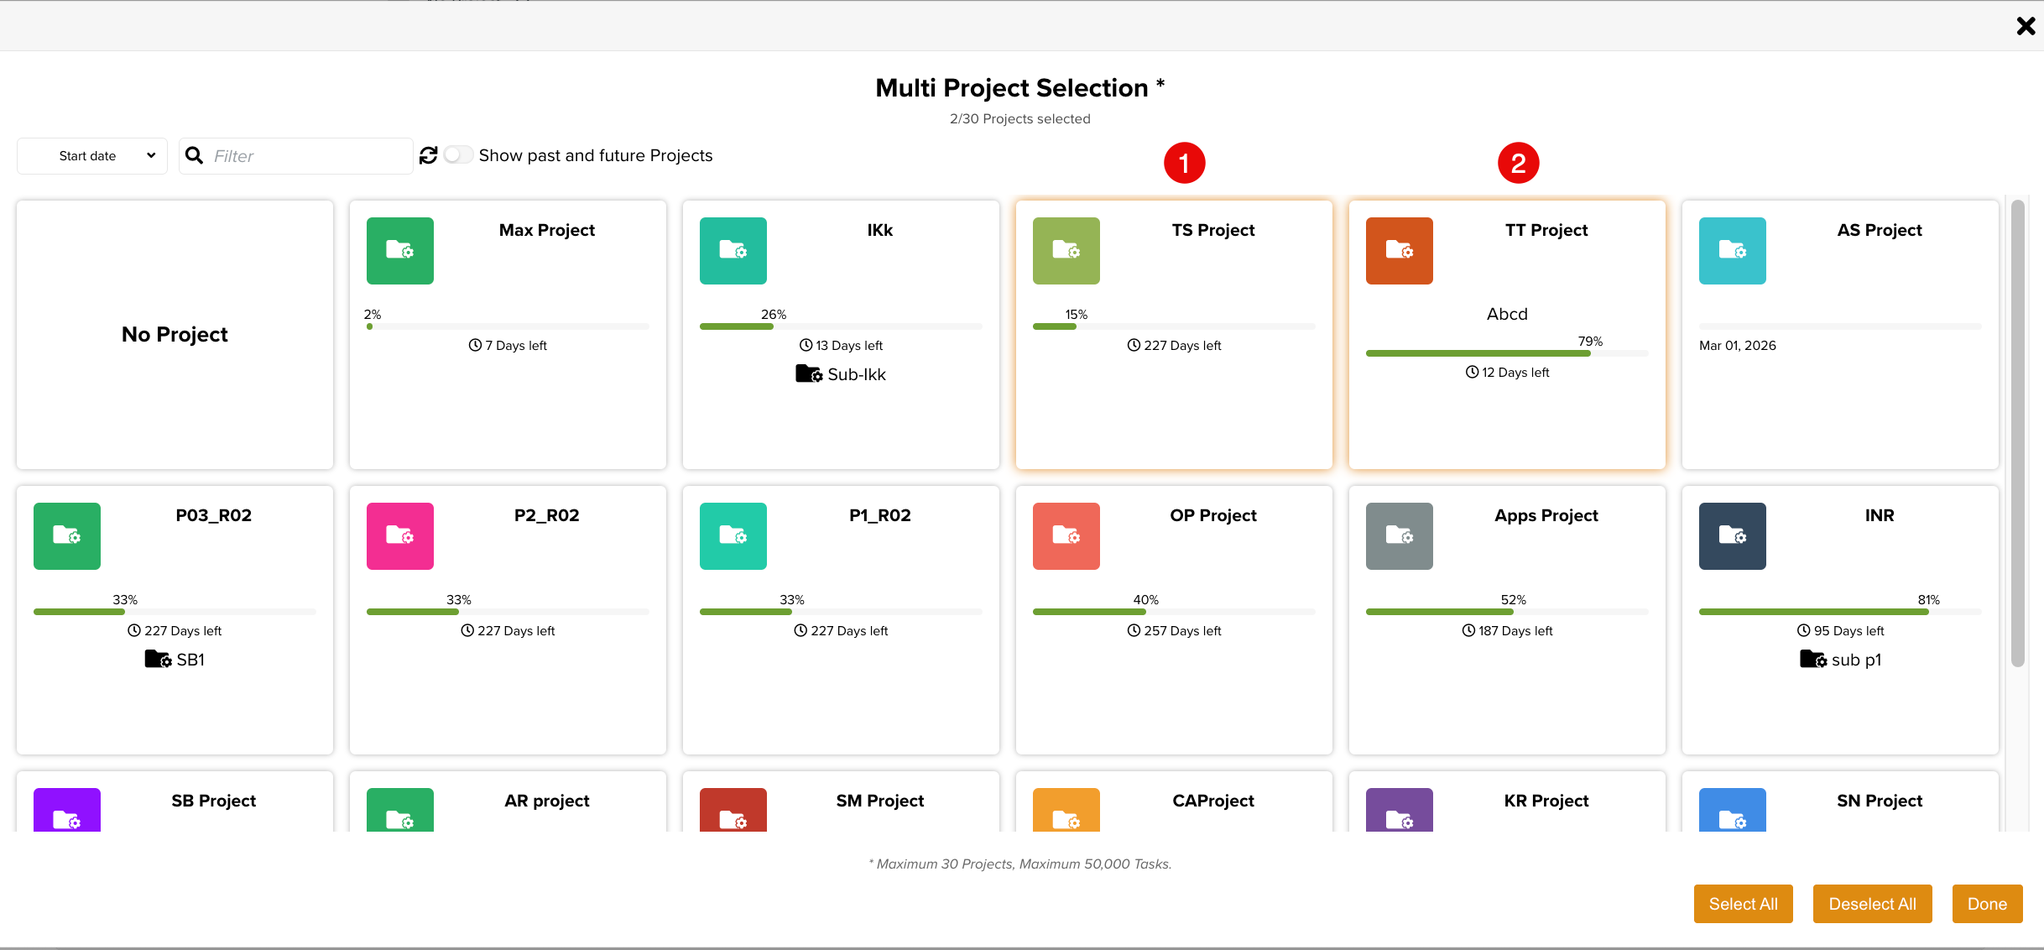
Task: Click the SM Project title
Action: point(880,801)
